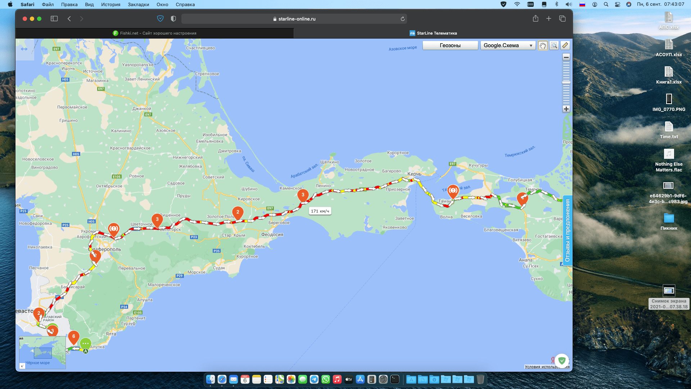Open route marker 2 near Кировское
The image size is (691, 389).
click(x=238, y=213)
